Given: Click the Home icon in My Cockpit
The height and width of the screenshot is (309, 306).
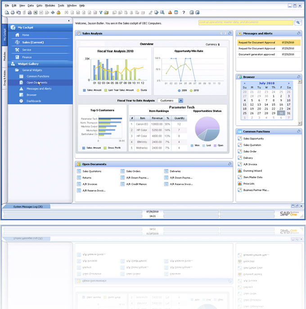Looking at the screenshot, I should tap(17, 35).
